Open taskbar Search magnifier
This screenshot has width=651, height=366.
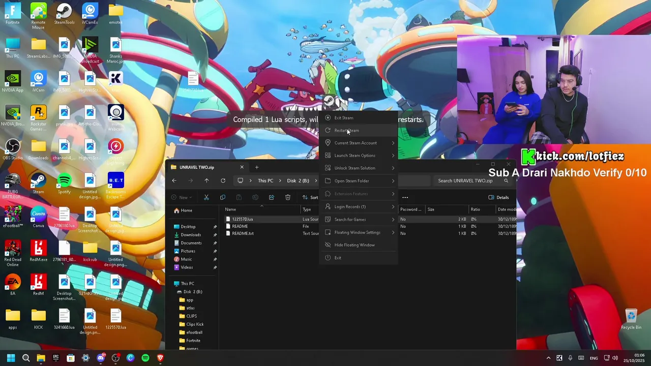point(26,358)
